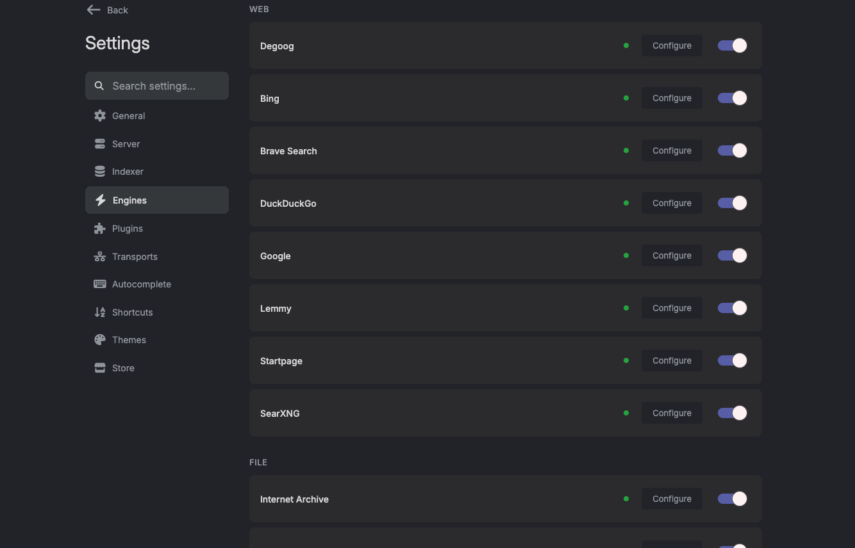This screenshot has height=548, width=855.
Task: Click the Store shop icon
Action: (100, 368)
